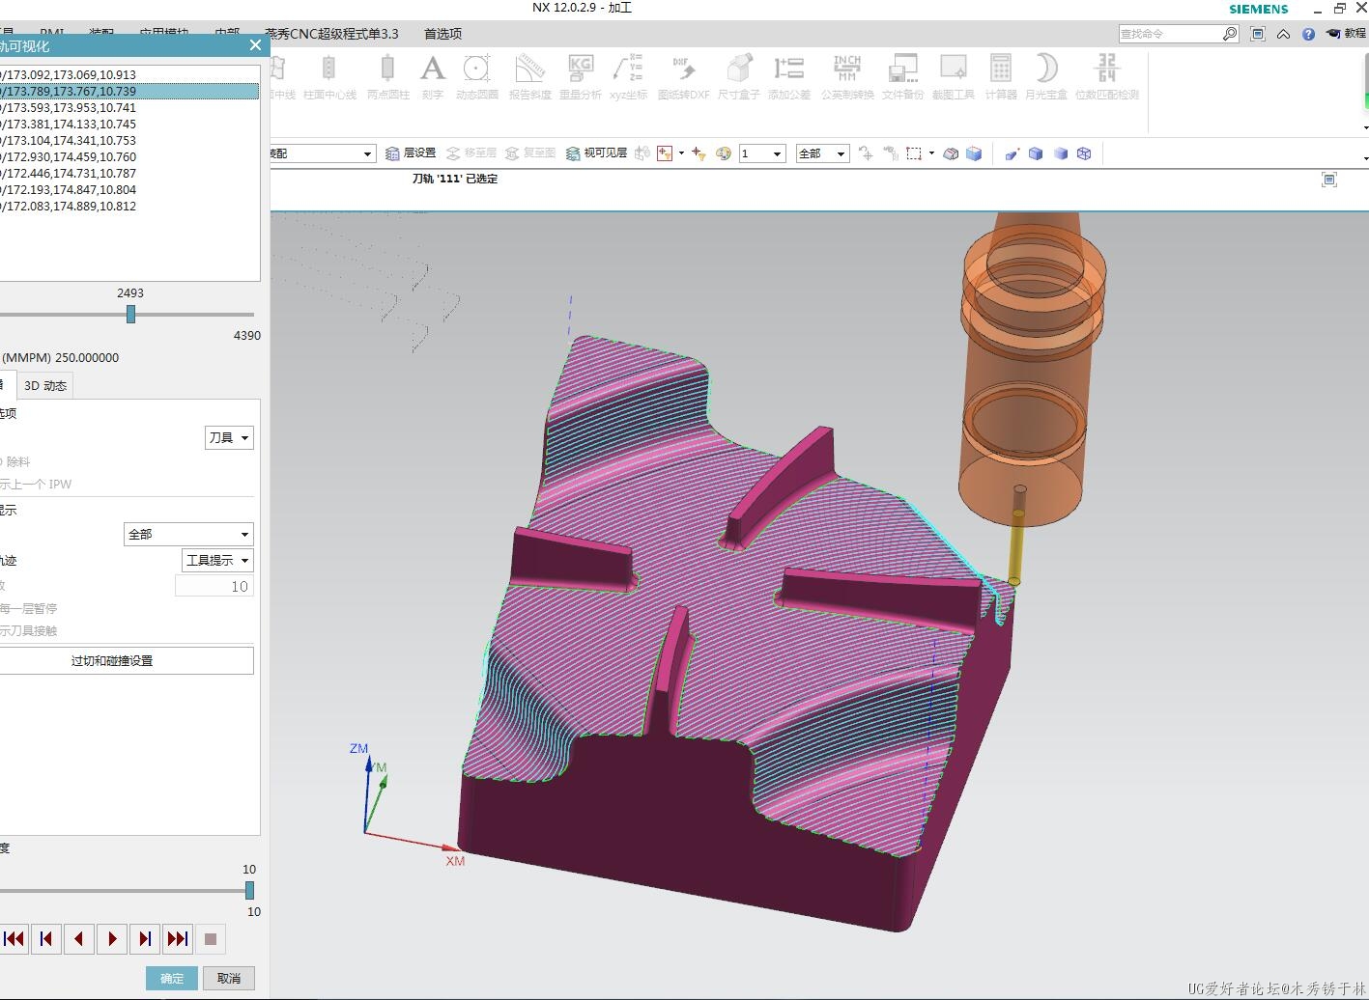Click the stop playback button
This screenshot has width=1369, height=1000.
tap(211, 938)
